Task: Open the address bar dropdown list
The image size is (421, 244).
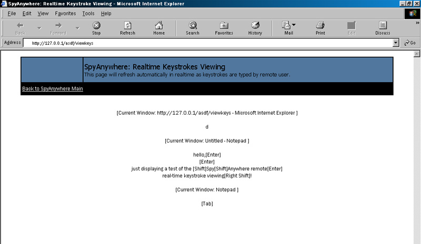Action: [396, 43]
